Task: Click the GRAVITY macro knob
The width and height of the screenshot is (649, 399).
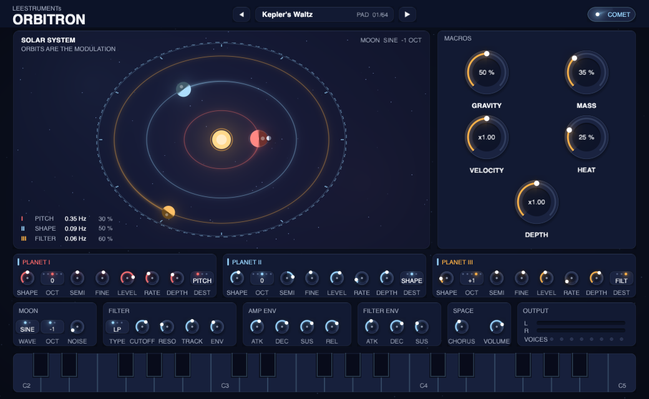Action: tap(486, 72)
